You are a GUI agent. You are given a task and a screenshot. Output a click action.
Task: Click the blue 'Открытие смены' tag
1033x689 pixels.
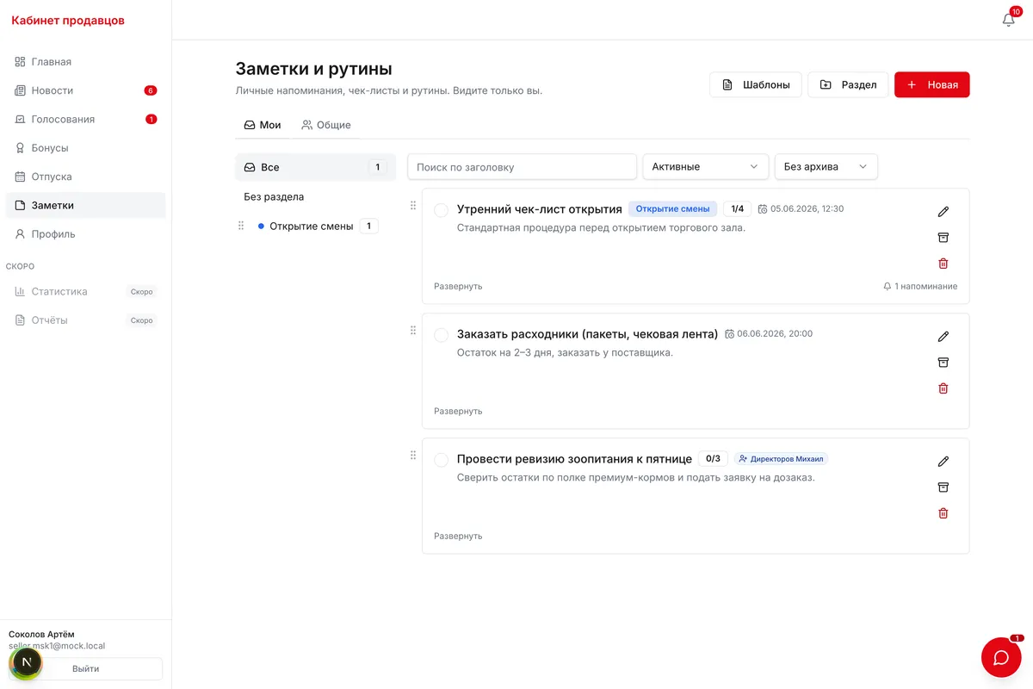tap(672, 208)
